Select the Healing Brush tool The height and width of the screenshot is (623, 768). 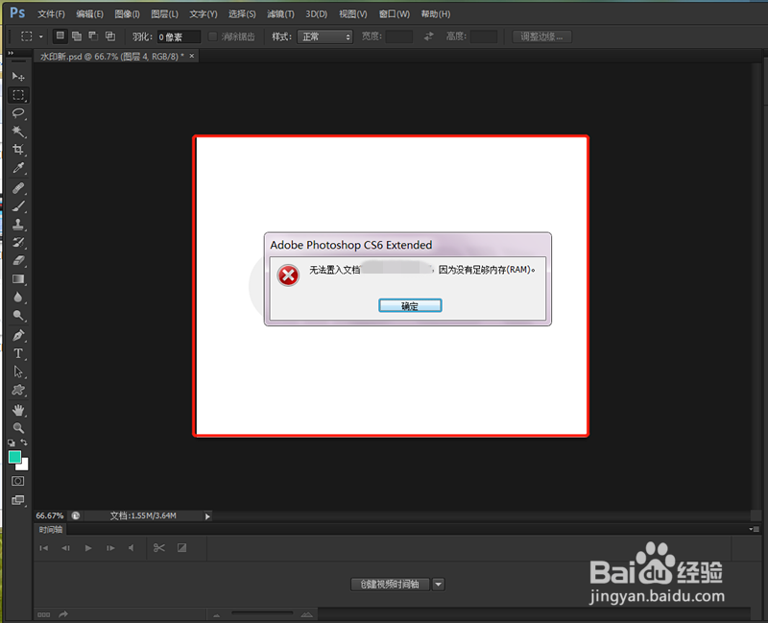tap(18, 188)
